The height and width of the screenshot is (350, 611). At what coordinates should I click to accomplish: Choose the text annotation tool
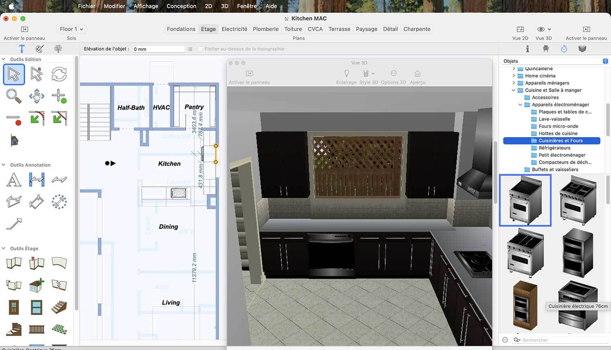point(14,179)
